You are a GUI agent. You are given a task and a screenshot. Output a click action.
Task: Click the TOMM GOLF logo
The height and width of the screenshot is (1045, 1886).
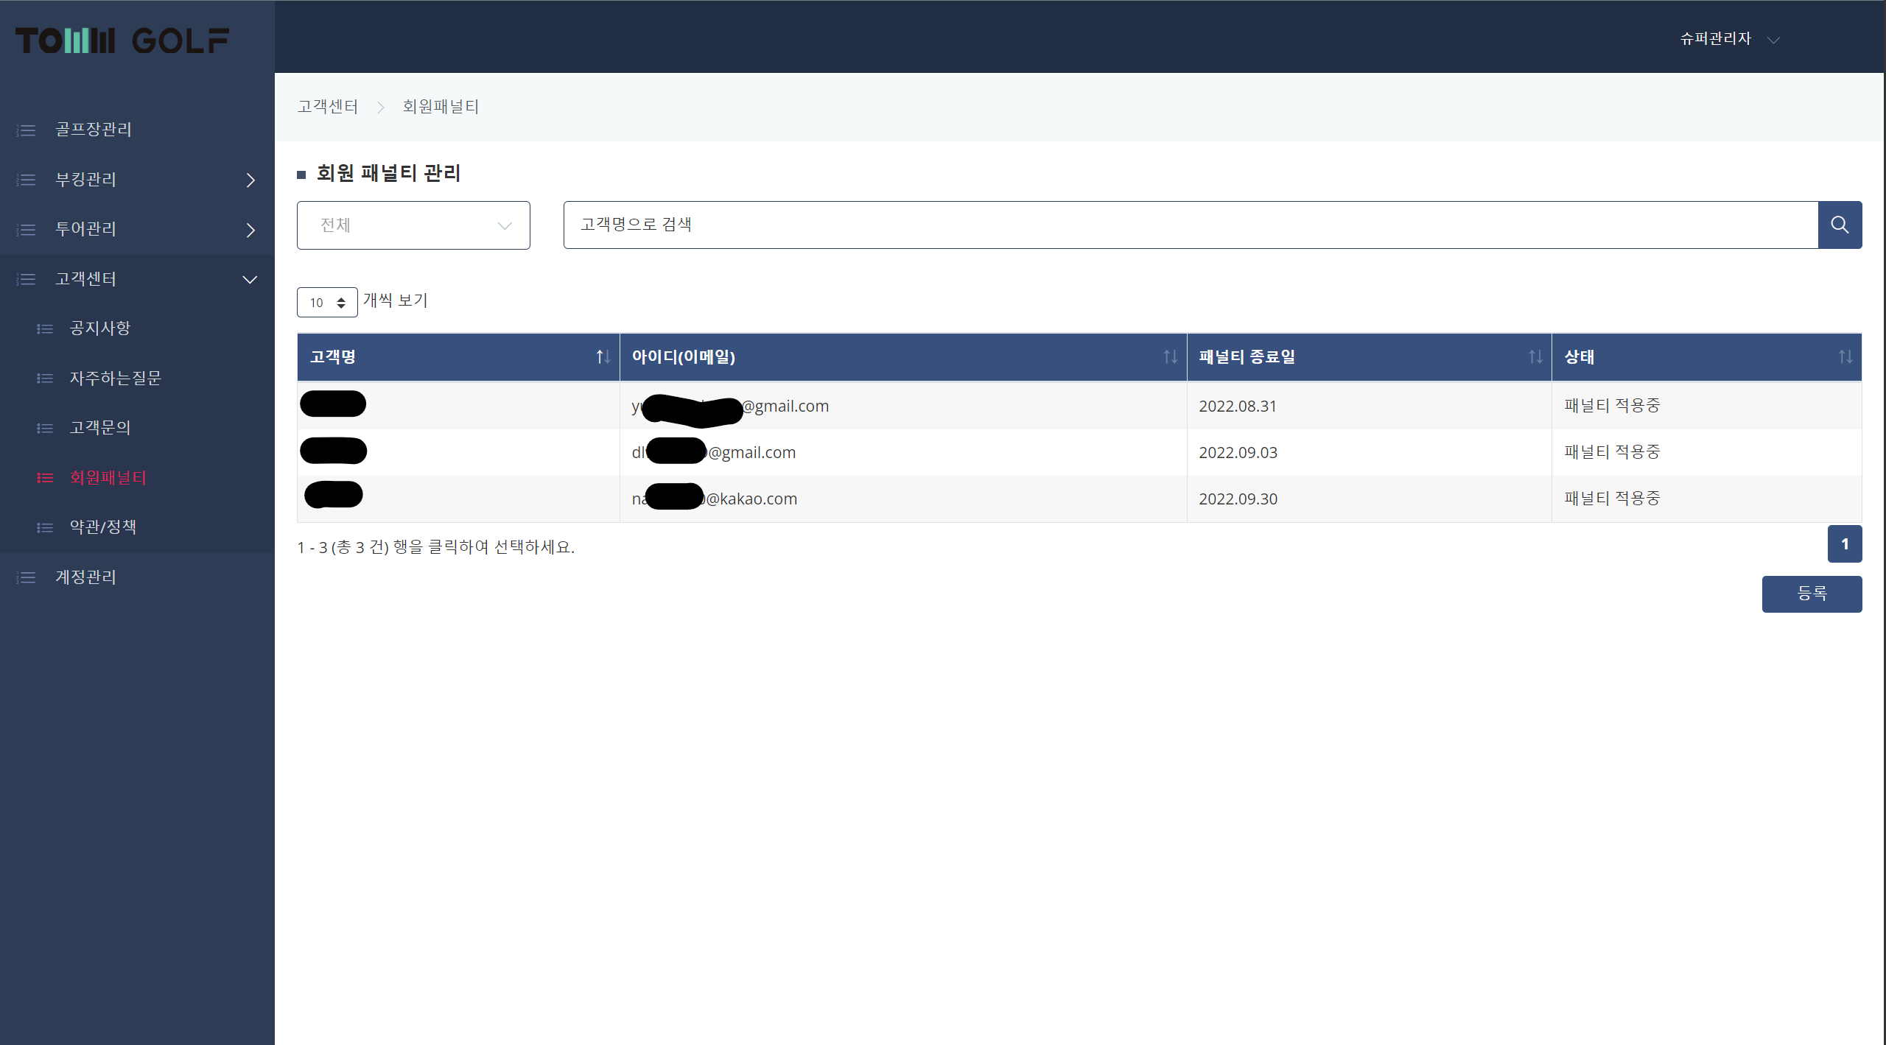122,41
